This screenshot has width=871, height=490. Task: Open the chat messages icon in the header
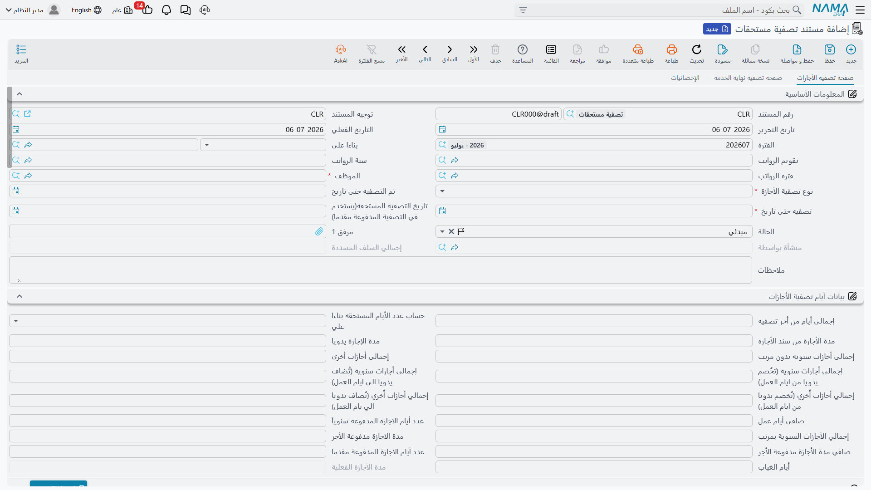click(185, 10)
